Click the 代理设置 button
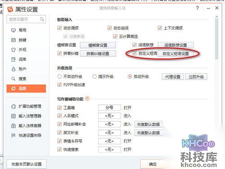 point(173,77)
